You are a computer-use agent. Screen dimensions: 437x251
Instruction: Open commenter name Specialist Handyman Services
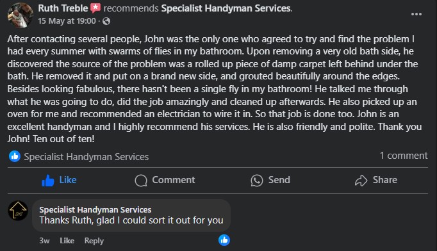(95, 209)
